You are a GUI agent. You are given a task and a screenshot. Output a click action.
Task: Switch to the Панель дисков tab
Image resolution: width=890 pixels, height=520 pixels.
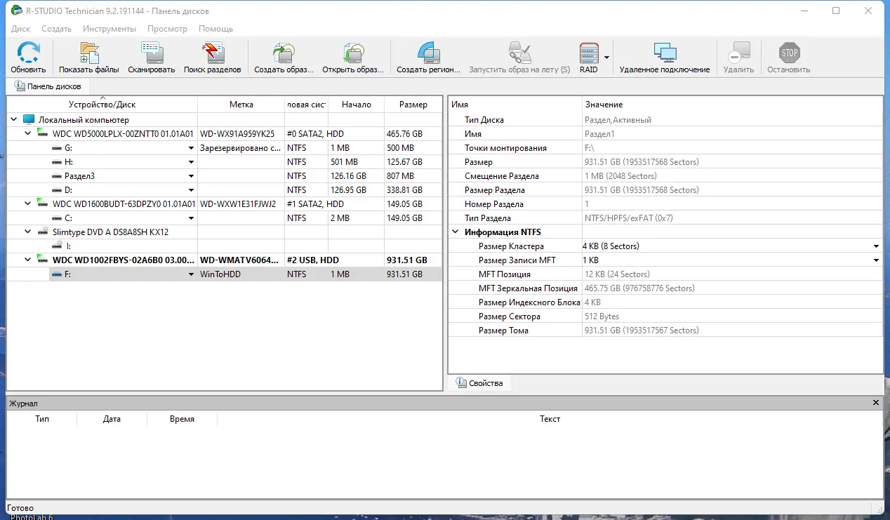[x=48, y=86]
